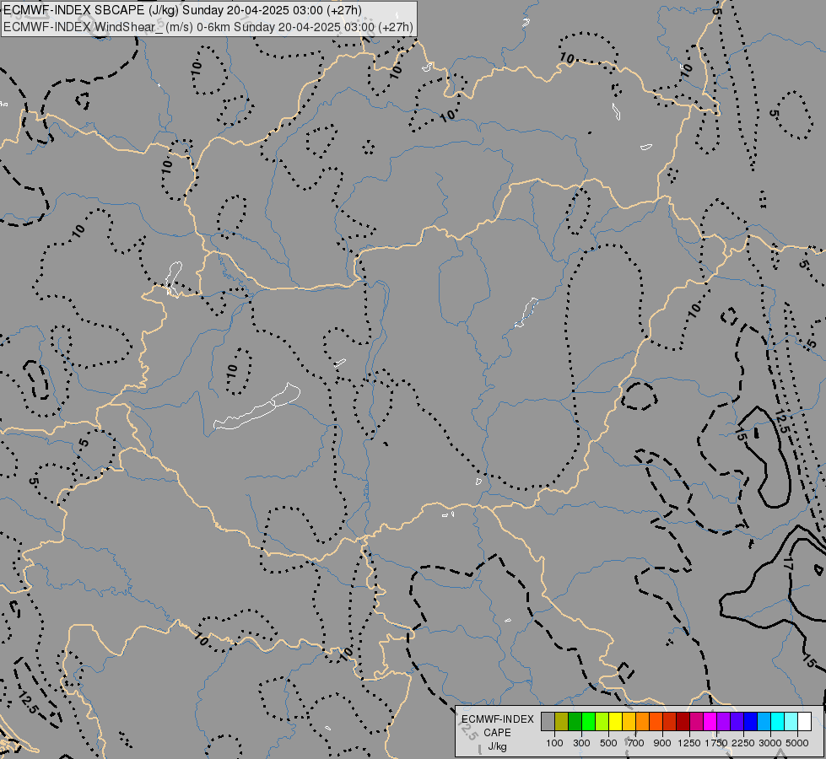826x759 pixels.
Task: Click the 1750 legend label
Action: (716, 743)
